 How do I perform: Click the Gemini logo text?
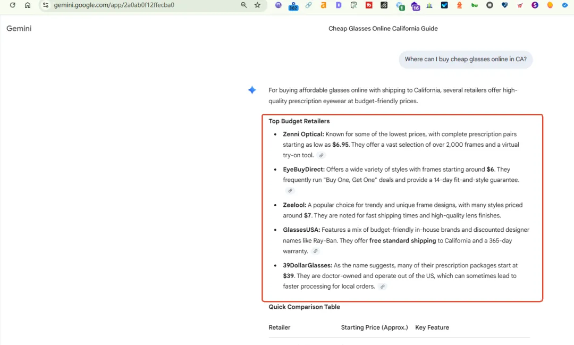[19, 29]
